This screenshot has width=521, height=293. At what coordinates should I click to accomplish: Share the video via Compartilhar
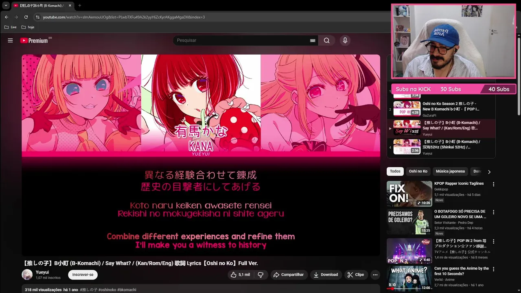[x=289, y=275]
